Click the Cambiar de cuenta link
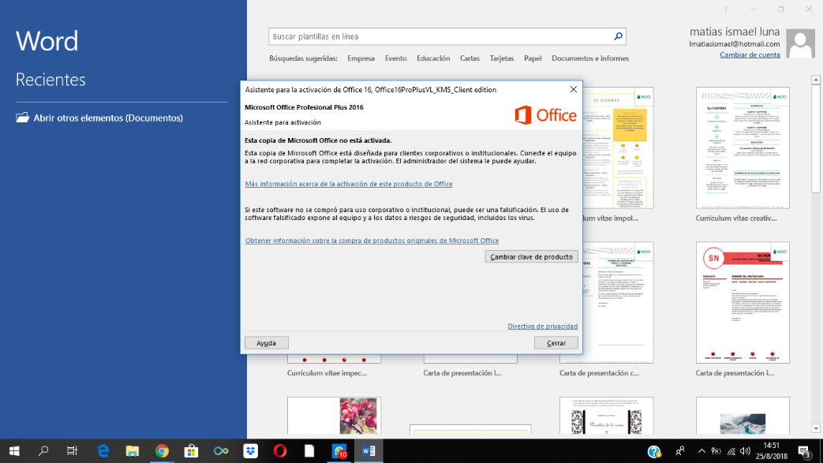This screenshot has height=463, width=823. pyautogui.click(x=750, y=54)
